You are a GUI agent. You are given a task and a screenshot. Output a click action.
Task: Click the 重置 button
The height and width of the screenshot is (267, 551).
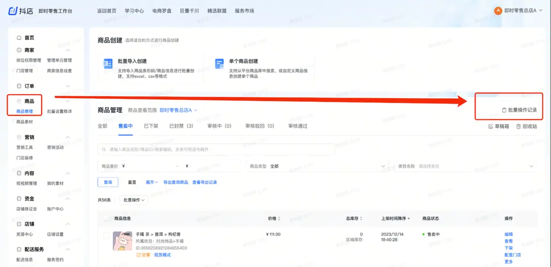(x=132, y=182)
